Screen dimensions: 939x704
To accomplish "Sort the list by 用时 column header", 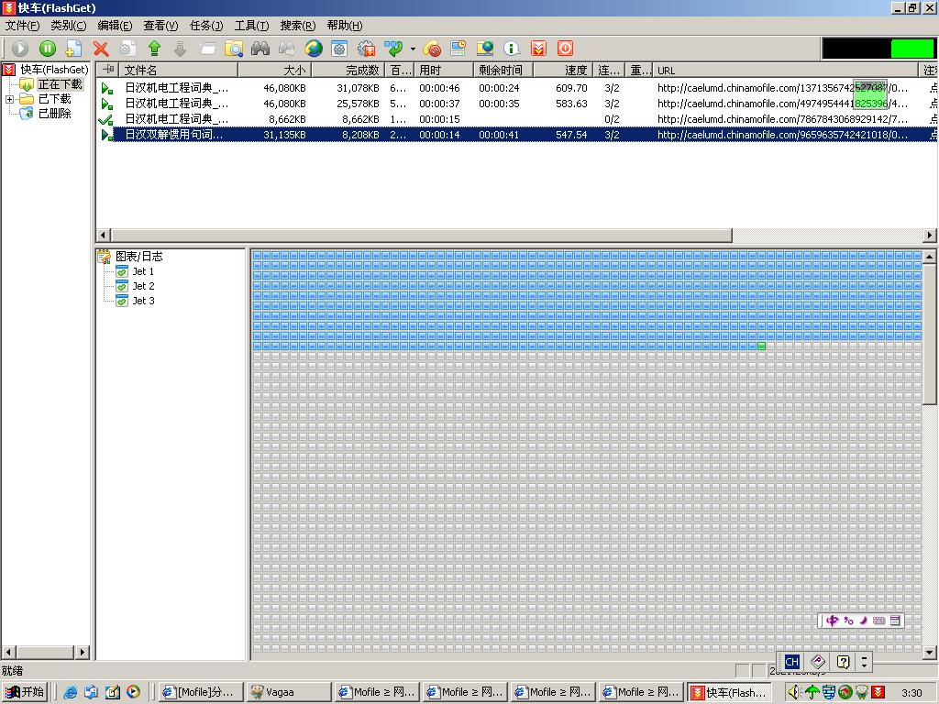I will (x=444, y=70).
